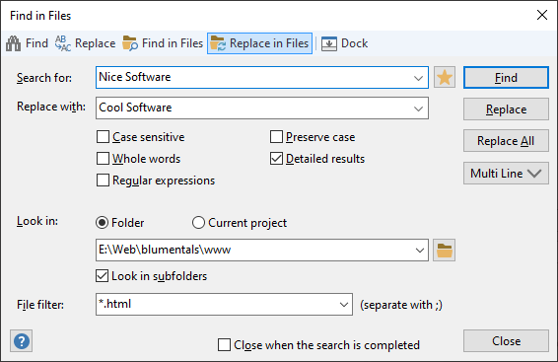Click the Find in Files folder icon
Screen dimensions: 558x362
[130, 43]
